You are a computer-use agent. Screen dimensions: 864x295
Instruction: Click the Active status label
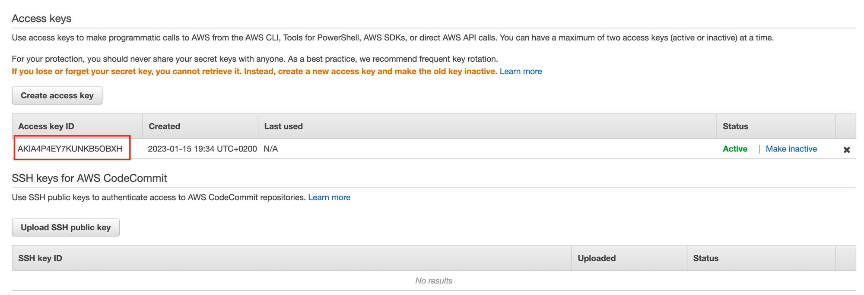[735, 149]
